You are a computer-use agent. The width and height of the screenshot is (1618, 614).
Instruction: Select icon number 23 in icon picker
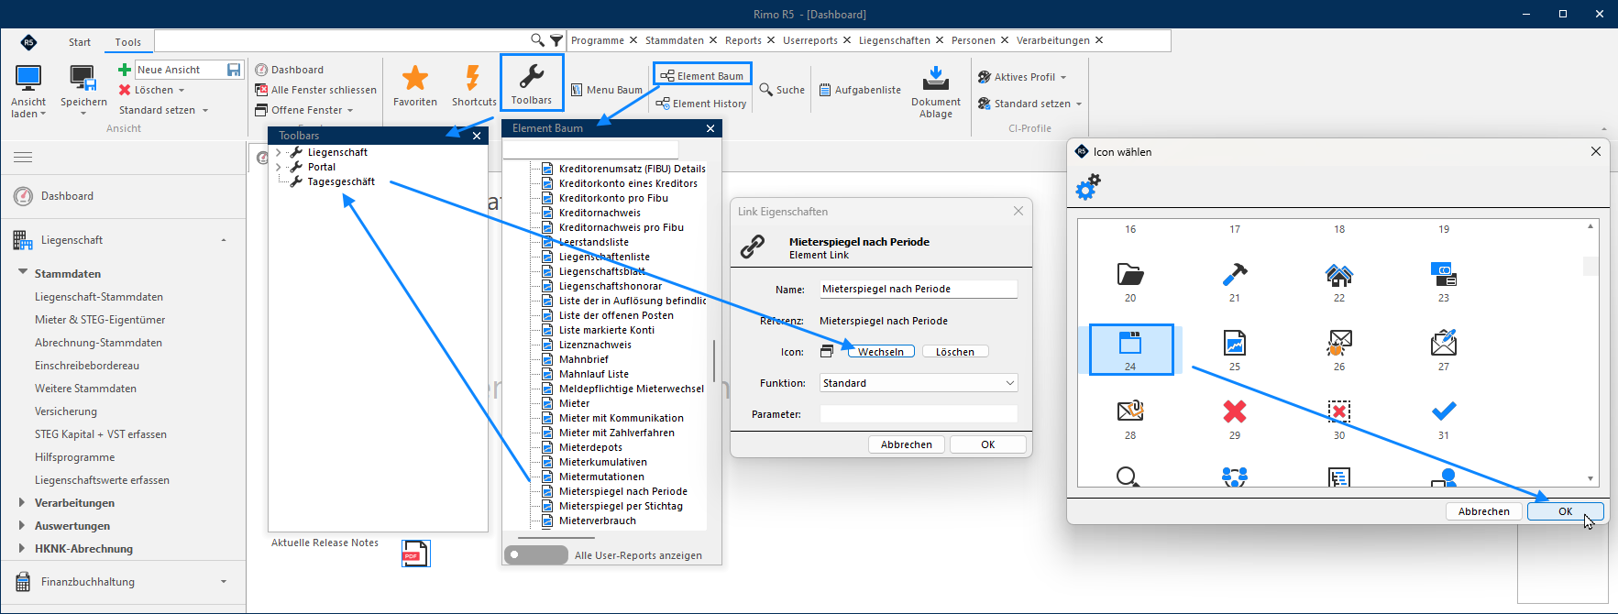pyautogui.click(x=1444, y=274)
